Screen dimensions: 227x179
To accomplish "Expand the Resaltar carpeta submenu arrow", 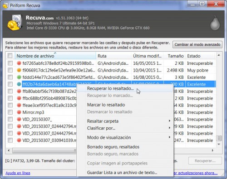I will [x=169, y=121].
